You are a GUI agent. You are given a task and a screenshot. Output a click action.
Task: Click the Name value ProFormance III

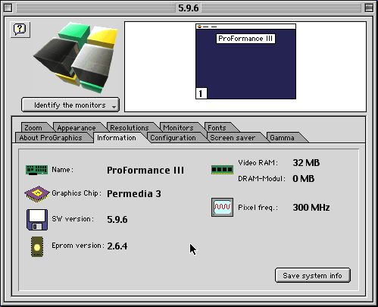[x=145, y=170]
